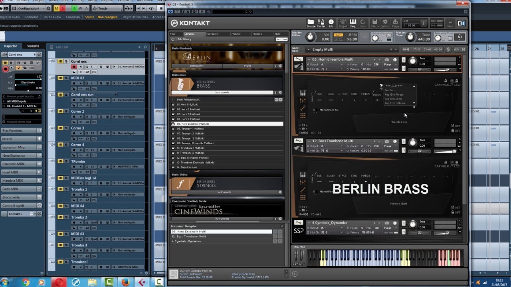This screenshot has height=287, width=511.
Task: Select Bass Trombone Multi in Instrument Navigator
Action: point(222,236)
